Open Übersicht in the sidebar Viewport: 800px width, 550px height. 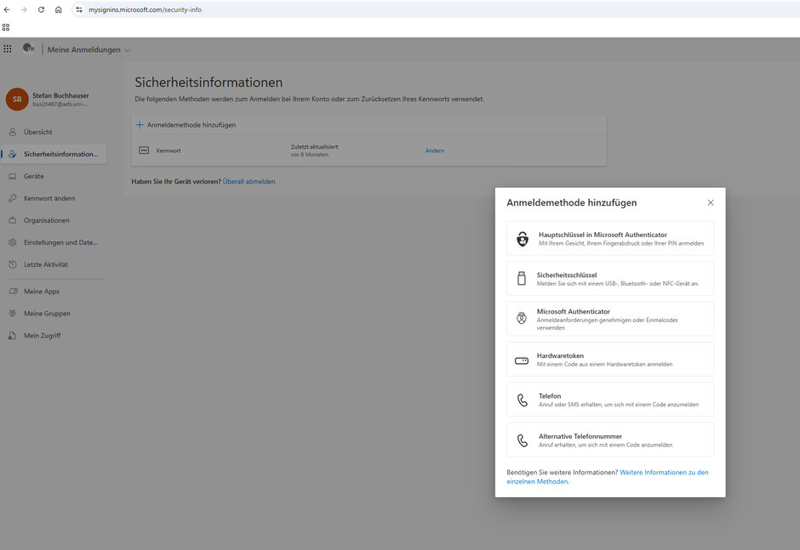tap(37, 132)
